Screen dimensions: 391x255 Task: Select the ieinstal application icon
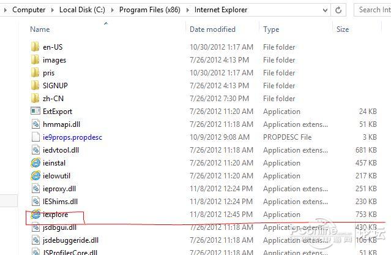coord(35,163)
